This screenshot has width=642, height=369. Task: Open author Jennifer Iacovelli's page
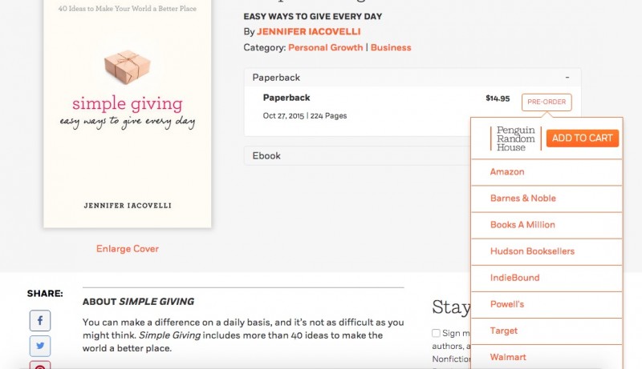click(x=309, y=31)
